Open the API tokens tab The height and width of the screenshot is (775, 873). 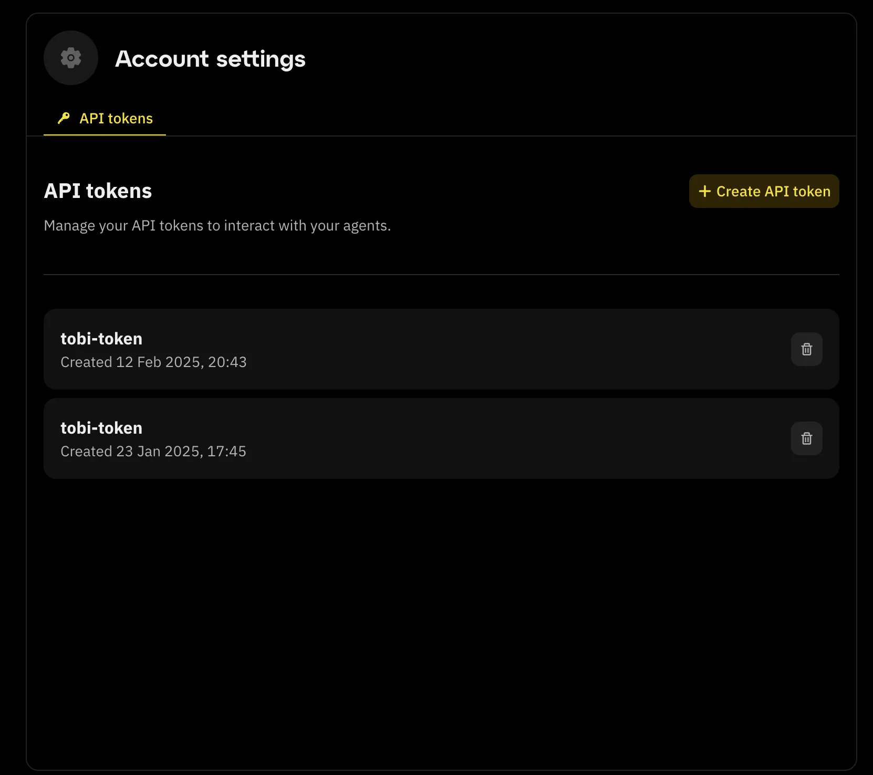click(116, 119)
